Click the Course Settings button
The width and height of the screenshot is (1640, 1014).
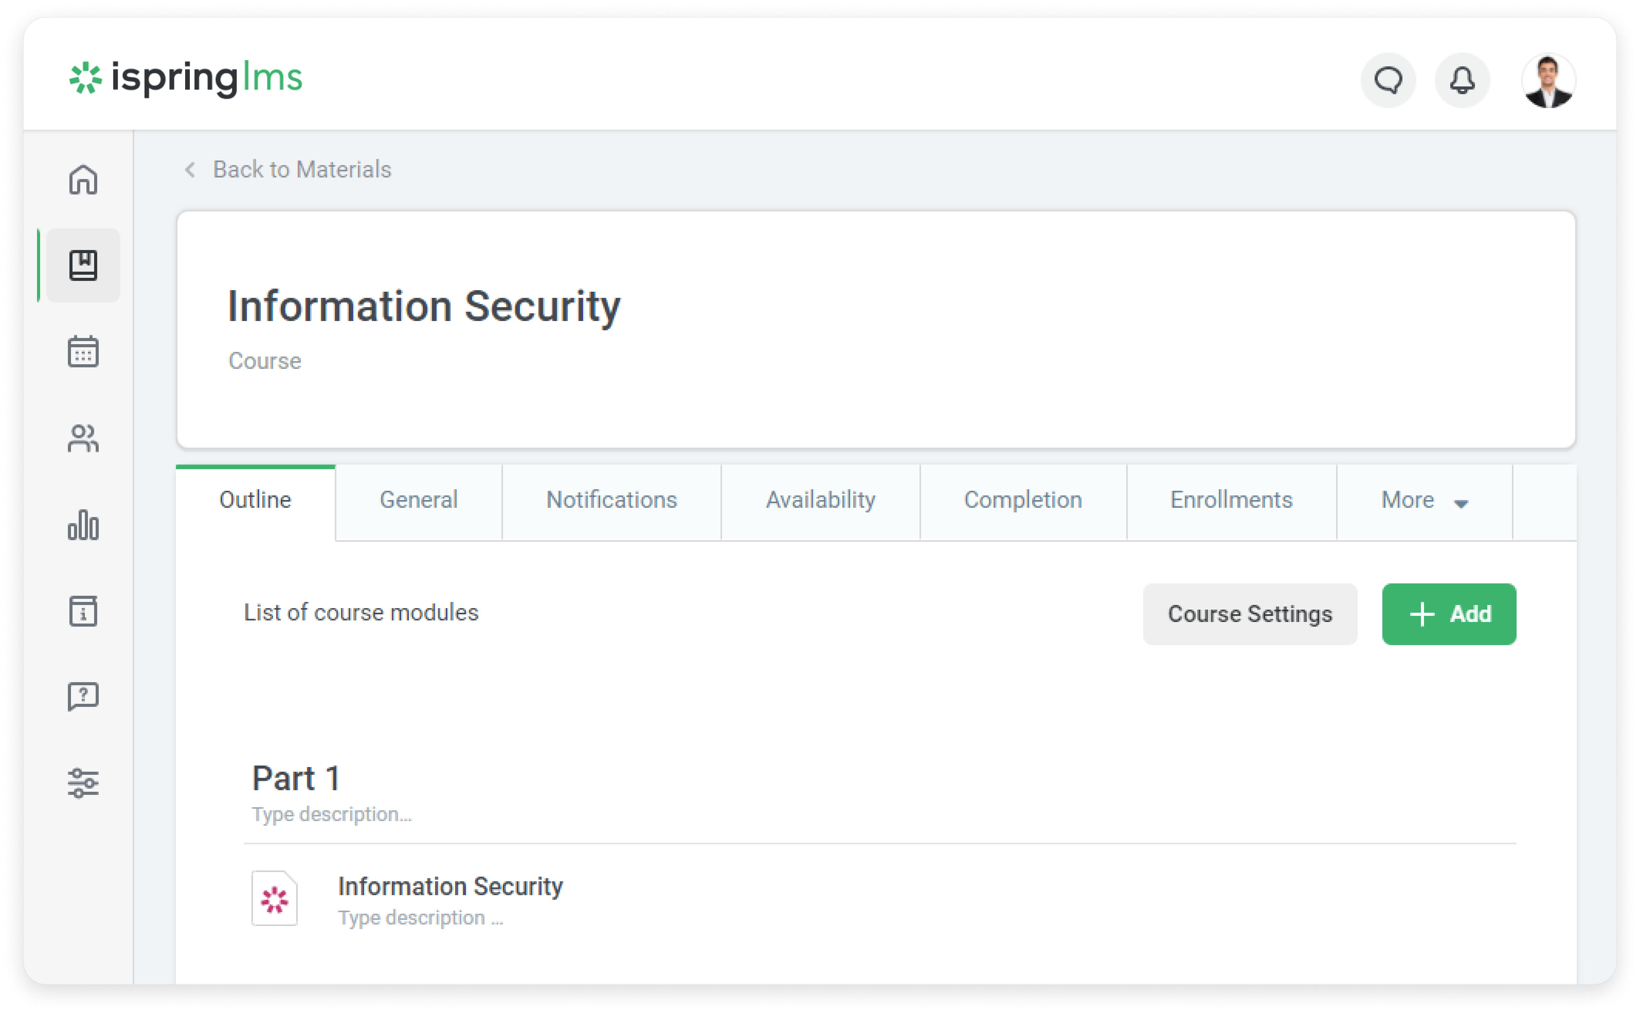(x=1249, y=614)
